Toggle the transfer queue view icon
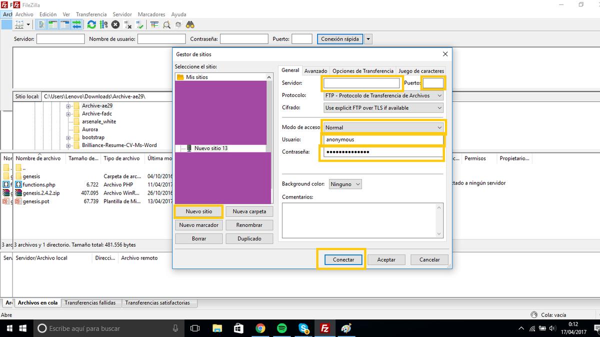The image size is (600, 337). [76, 24]
